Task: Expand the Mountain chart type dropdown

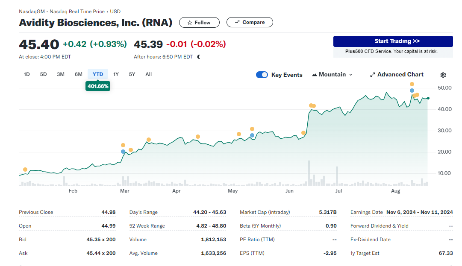Action: (x=333, y=75)
